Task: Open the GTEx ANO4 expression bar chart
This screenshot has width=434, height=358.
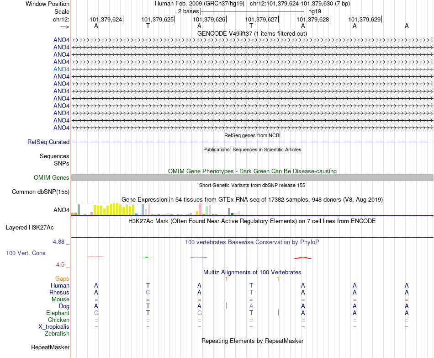Action: pyautogui.click(x=157, y=209)
